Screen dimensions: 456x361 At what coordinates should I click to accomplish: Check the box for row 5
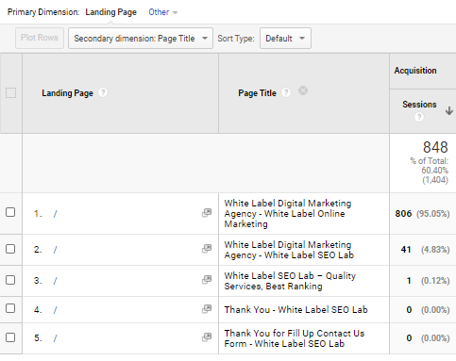(x=10, y=337)
